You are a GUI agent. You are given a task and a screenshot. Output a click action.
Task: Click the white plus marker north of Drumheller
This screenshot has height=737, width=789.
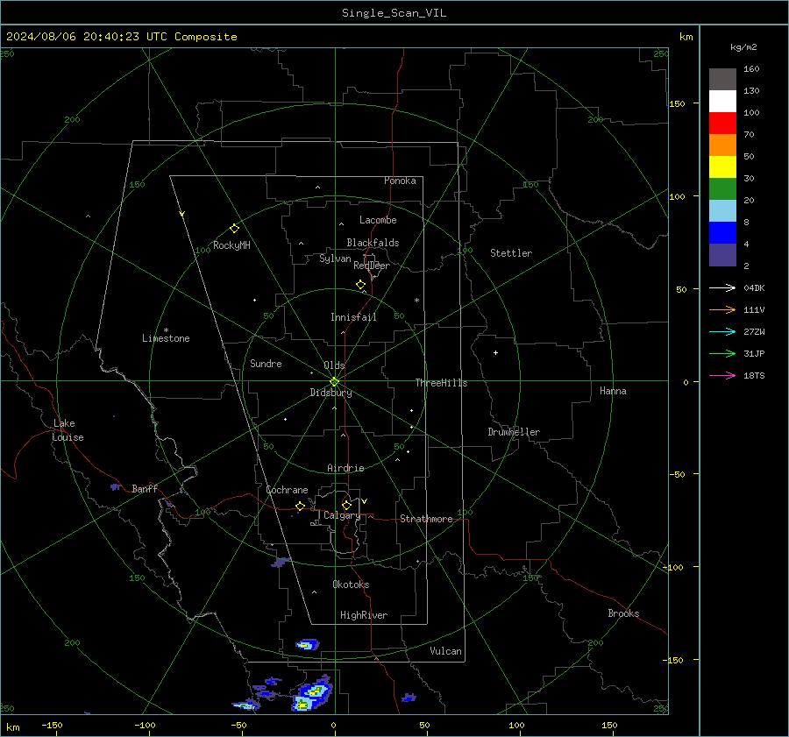[x=495, y=352]
